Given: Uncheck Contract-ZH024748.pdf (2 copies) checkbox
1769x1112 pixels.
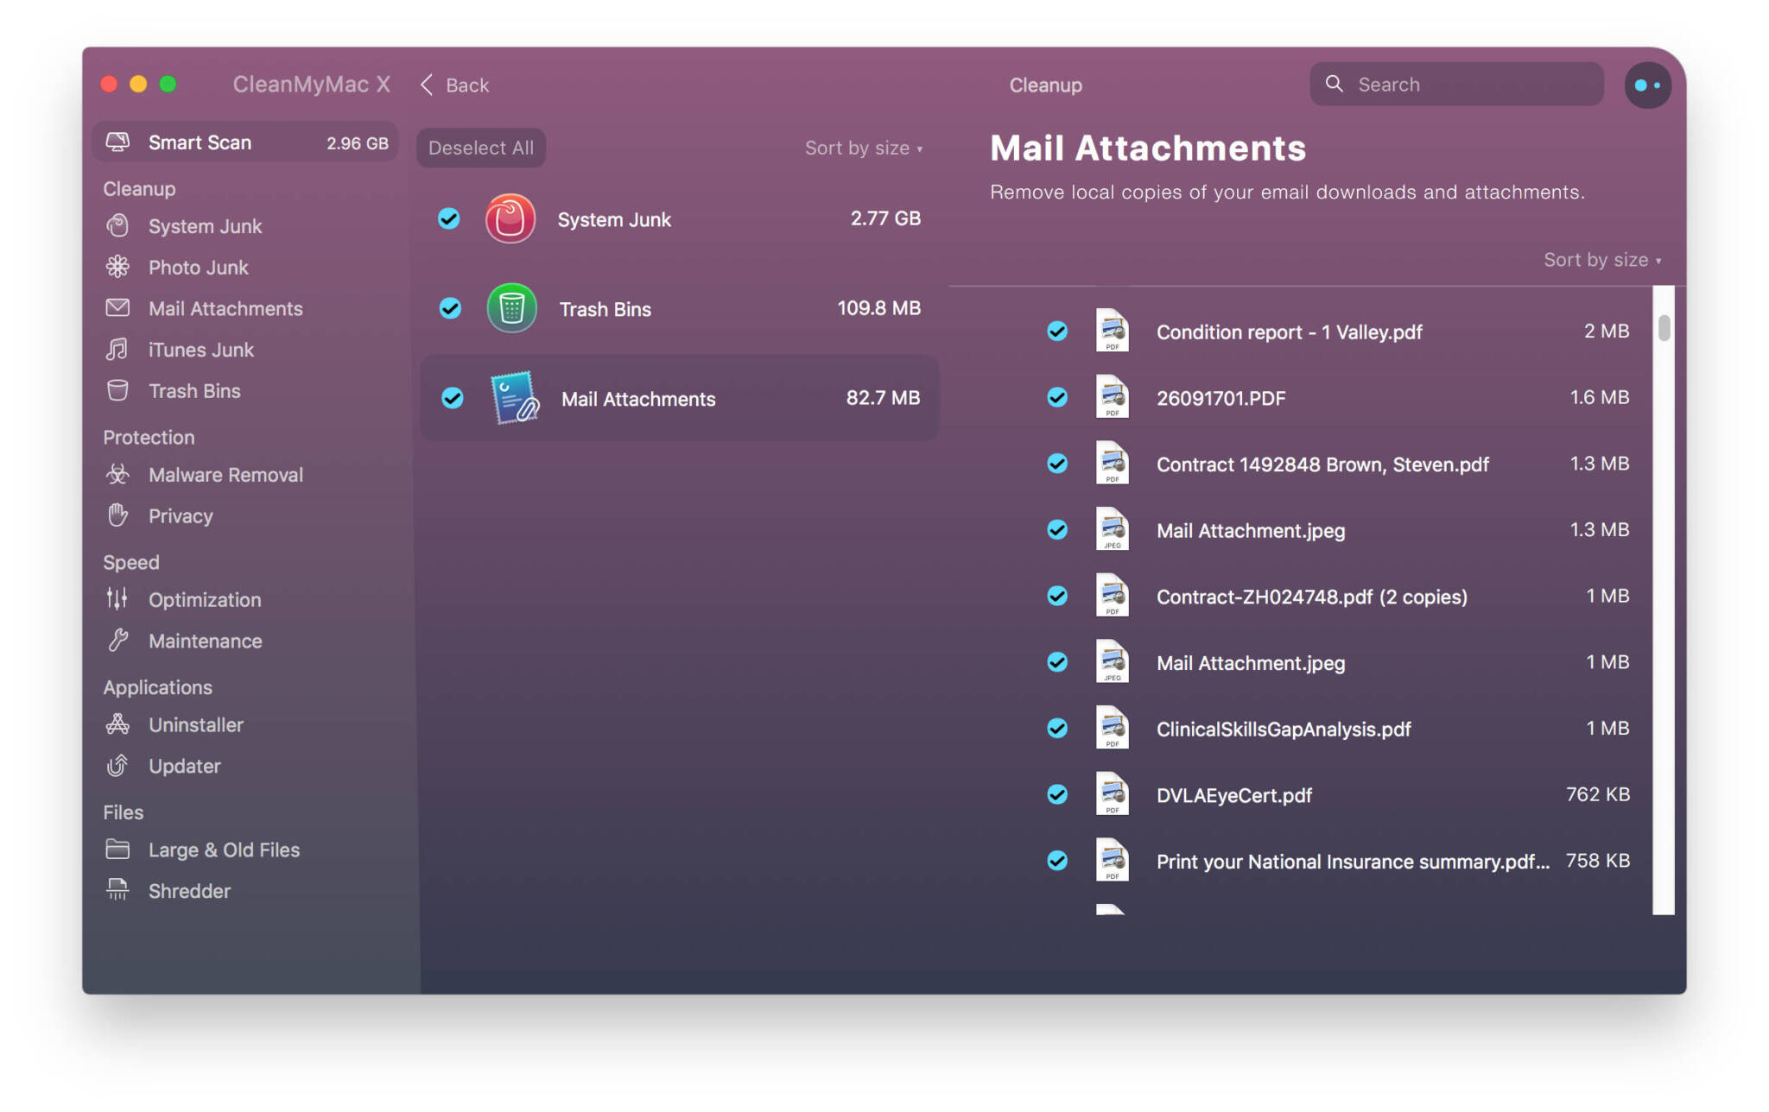Looking at the screenshot, I should coord(1057,596).
